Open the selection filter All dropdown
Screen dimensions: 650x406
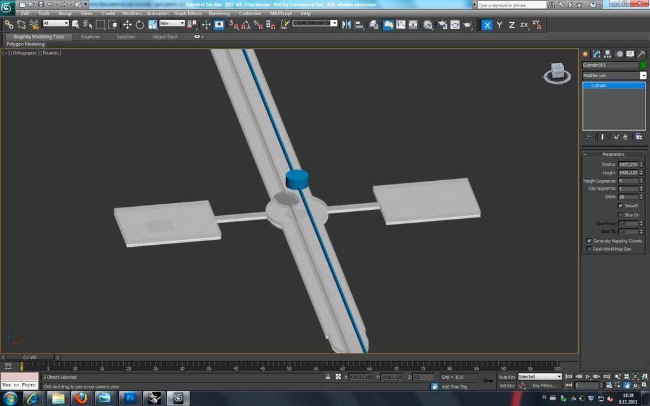click(55, 23)
